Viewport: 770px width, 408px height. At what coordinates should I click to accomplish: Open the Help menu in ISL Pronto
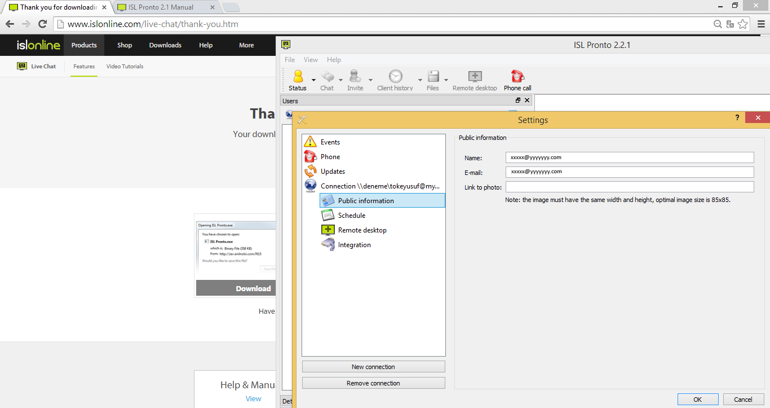[x=334, y=60]
